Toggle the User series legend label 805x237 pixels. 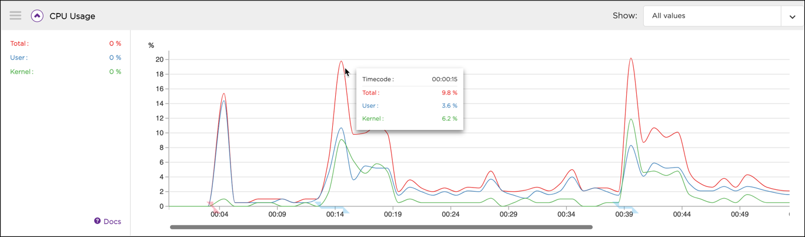click(19, 58)
